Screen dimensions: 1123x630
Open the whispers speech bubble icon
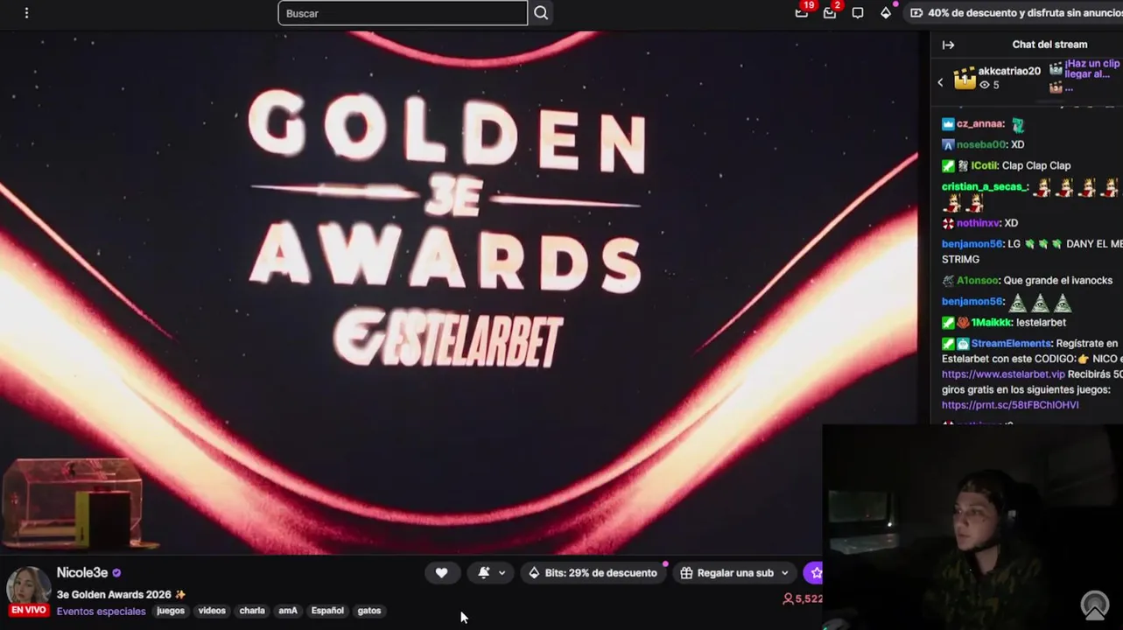(858, 13)
